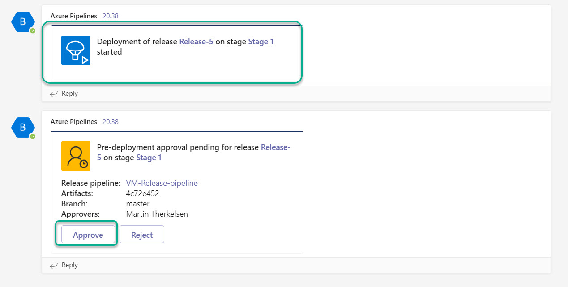Select the artifact ID 4c72e452
The image size is (568, 287).
tap(143, 193)
